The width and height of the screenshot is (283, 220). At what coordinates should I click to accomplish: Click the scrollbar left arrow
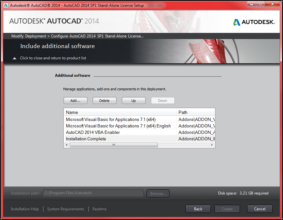67,145
